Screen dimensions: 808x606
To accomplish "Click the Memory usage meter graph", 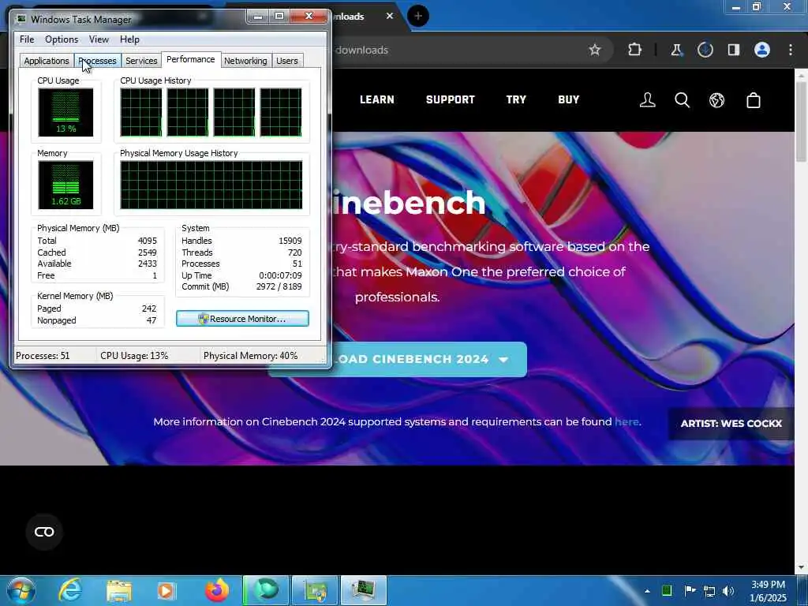I will (x=65, y=185).
